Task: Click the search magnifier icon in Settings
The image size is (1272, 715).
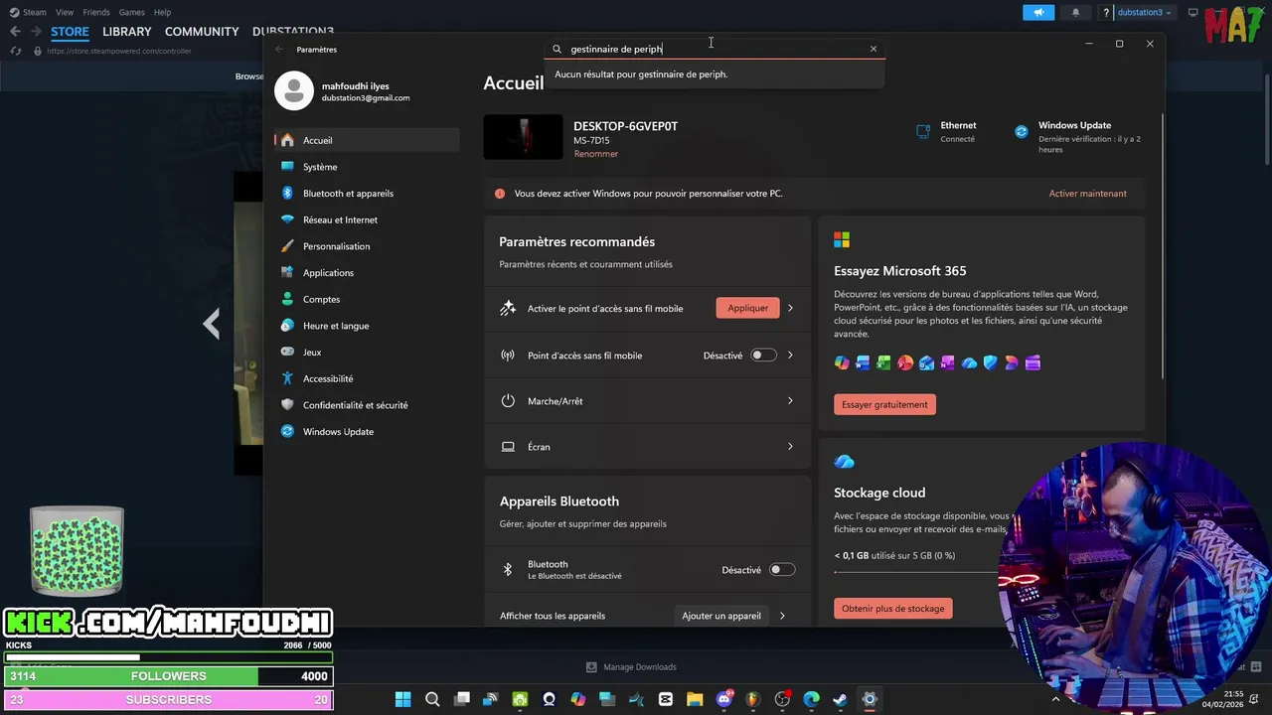Action: tap(557, 49)
